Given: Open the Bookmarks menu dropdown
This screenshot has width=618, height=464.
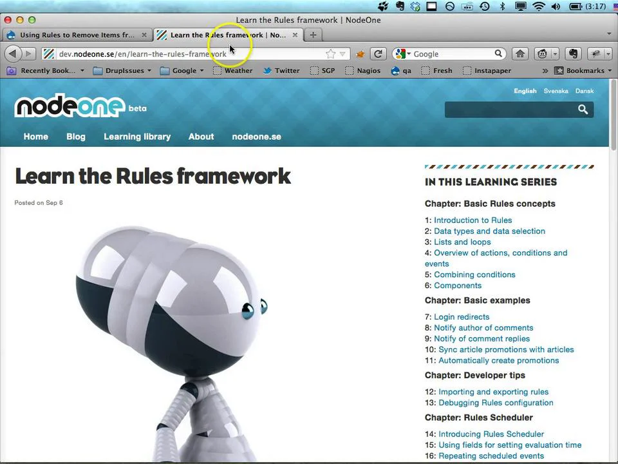Looking at the screenshot, I should tap(583, 71).
